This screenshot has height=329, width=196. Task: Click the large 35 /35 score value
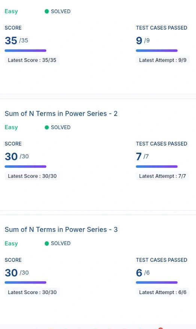tap(16, 41)
